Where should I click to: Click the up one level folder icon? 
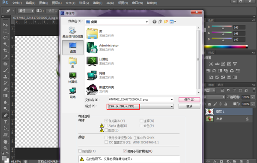pos(160,22)
